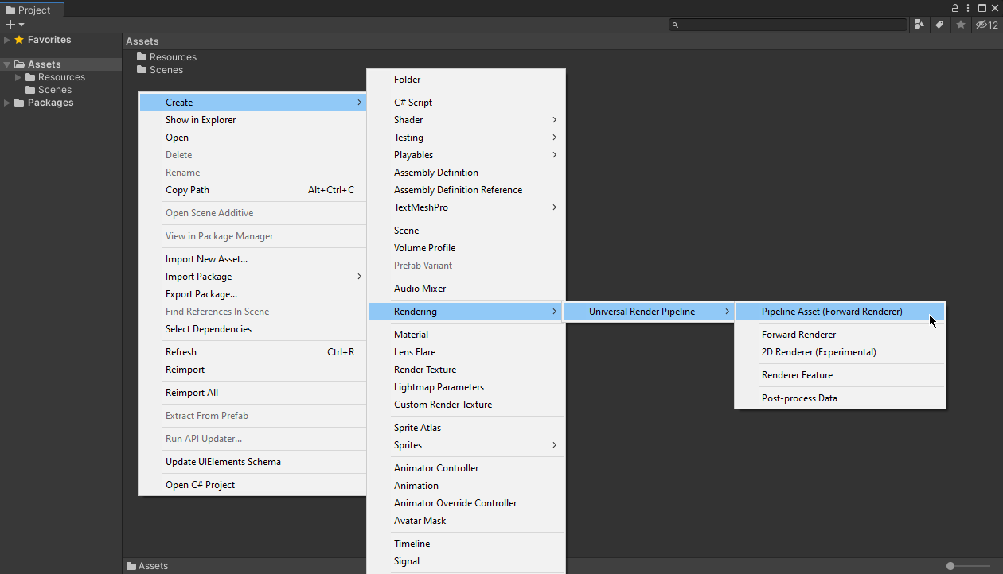Select 2D Renderer (Experimental) option
The width and height of the screenshot is (1003, 574).
[818, 352]
